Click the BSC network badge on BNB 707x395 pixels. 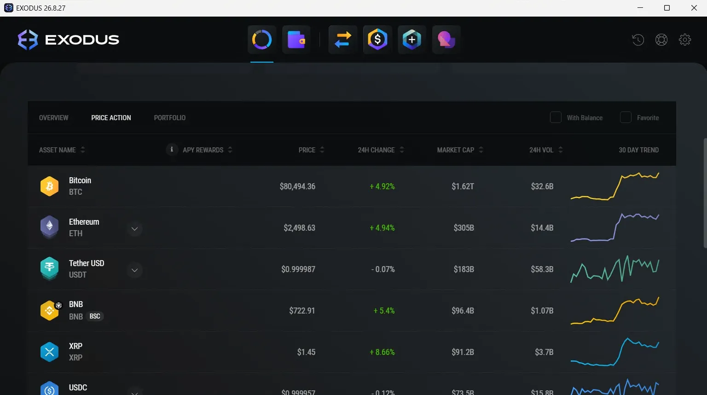(x=95, y=316)
